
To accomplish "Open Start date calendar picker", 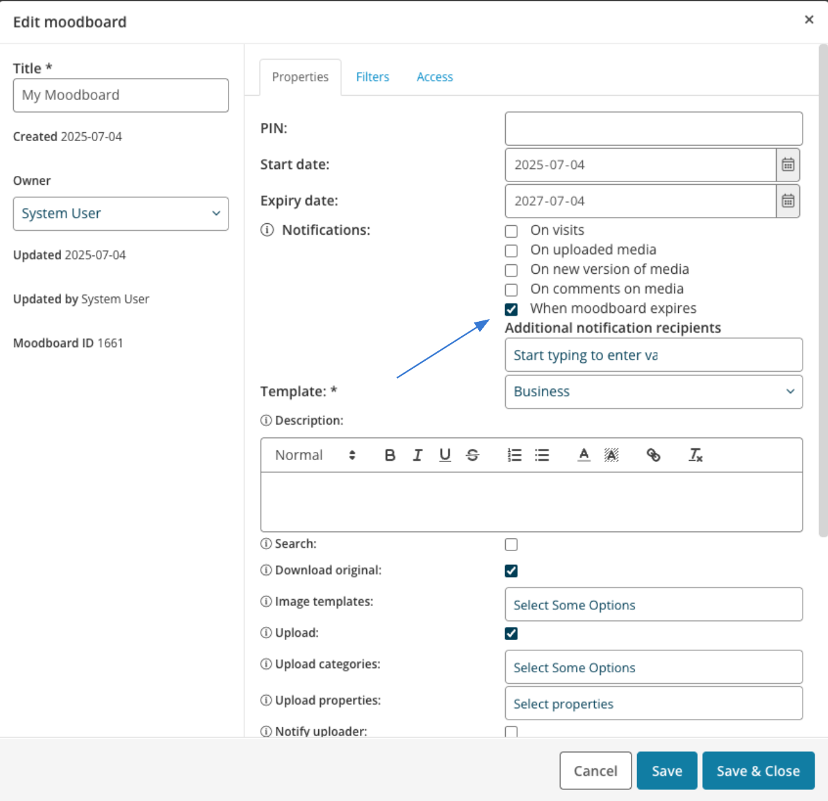I will tap(788, 165).
